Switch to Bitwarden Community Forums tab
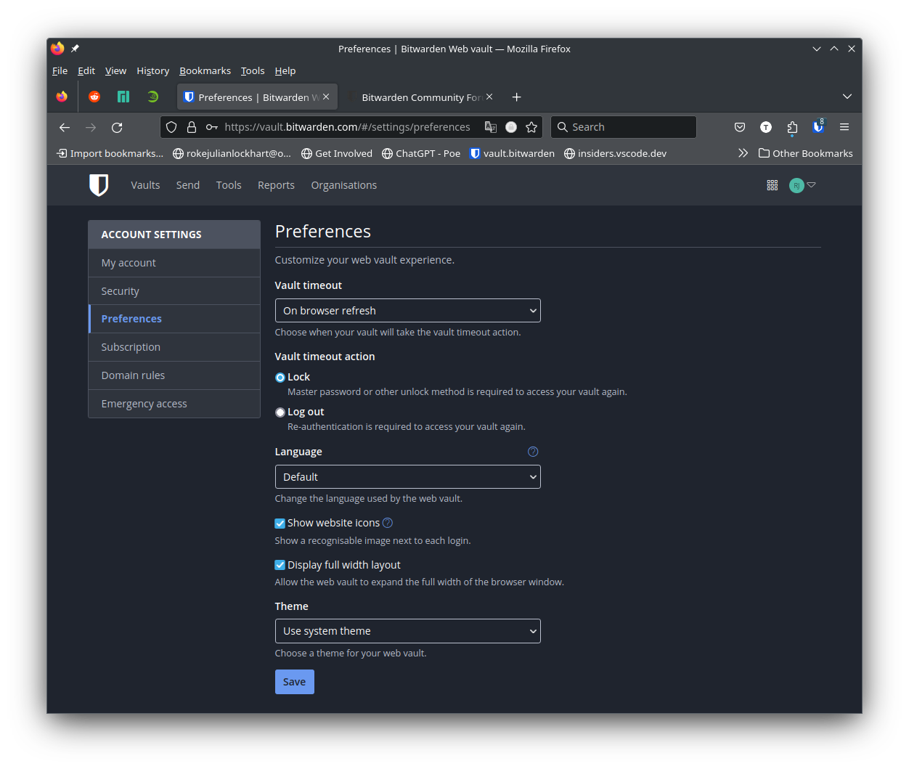This screenshot has width=909, height=769. [420, 97]
